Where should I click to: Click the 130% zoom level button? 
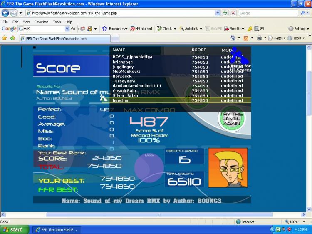[x=295, y=222]
